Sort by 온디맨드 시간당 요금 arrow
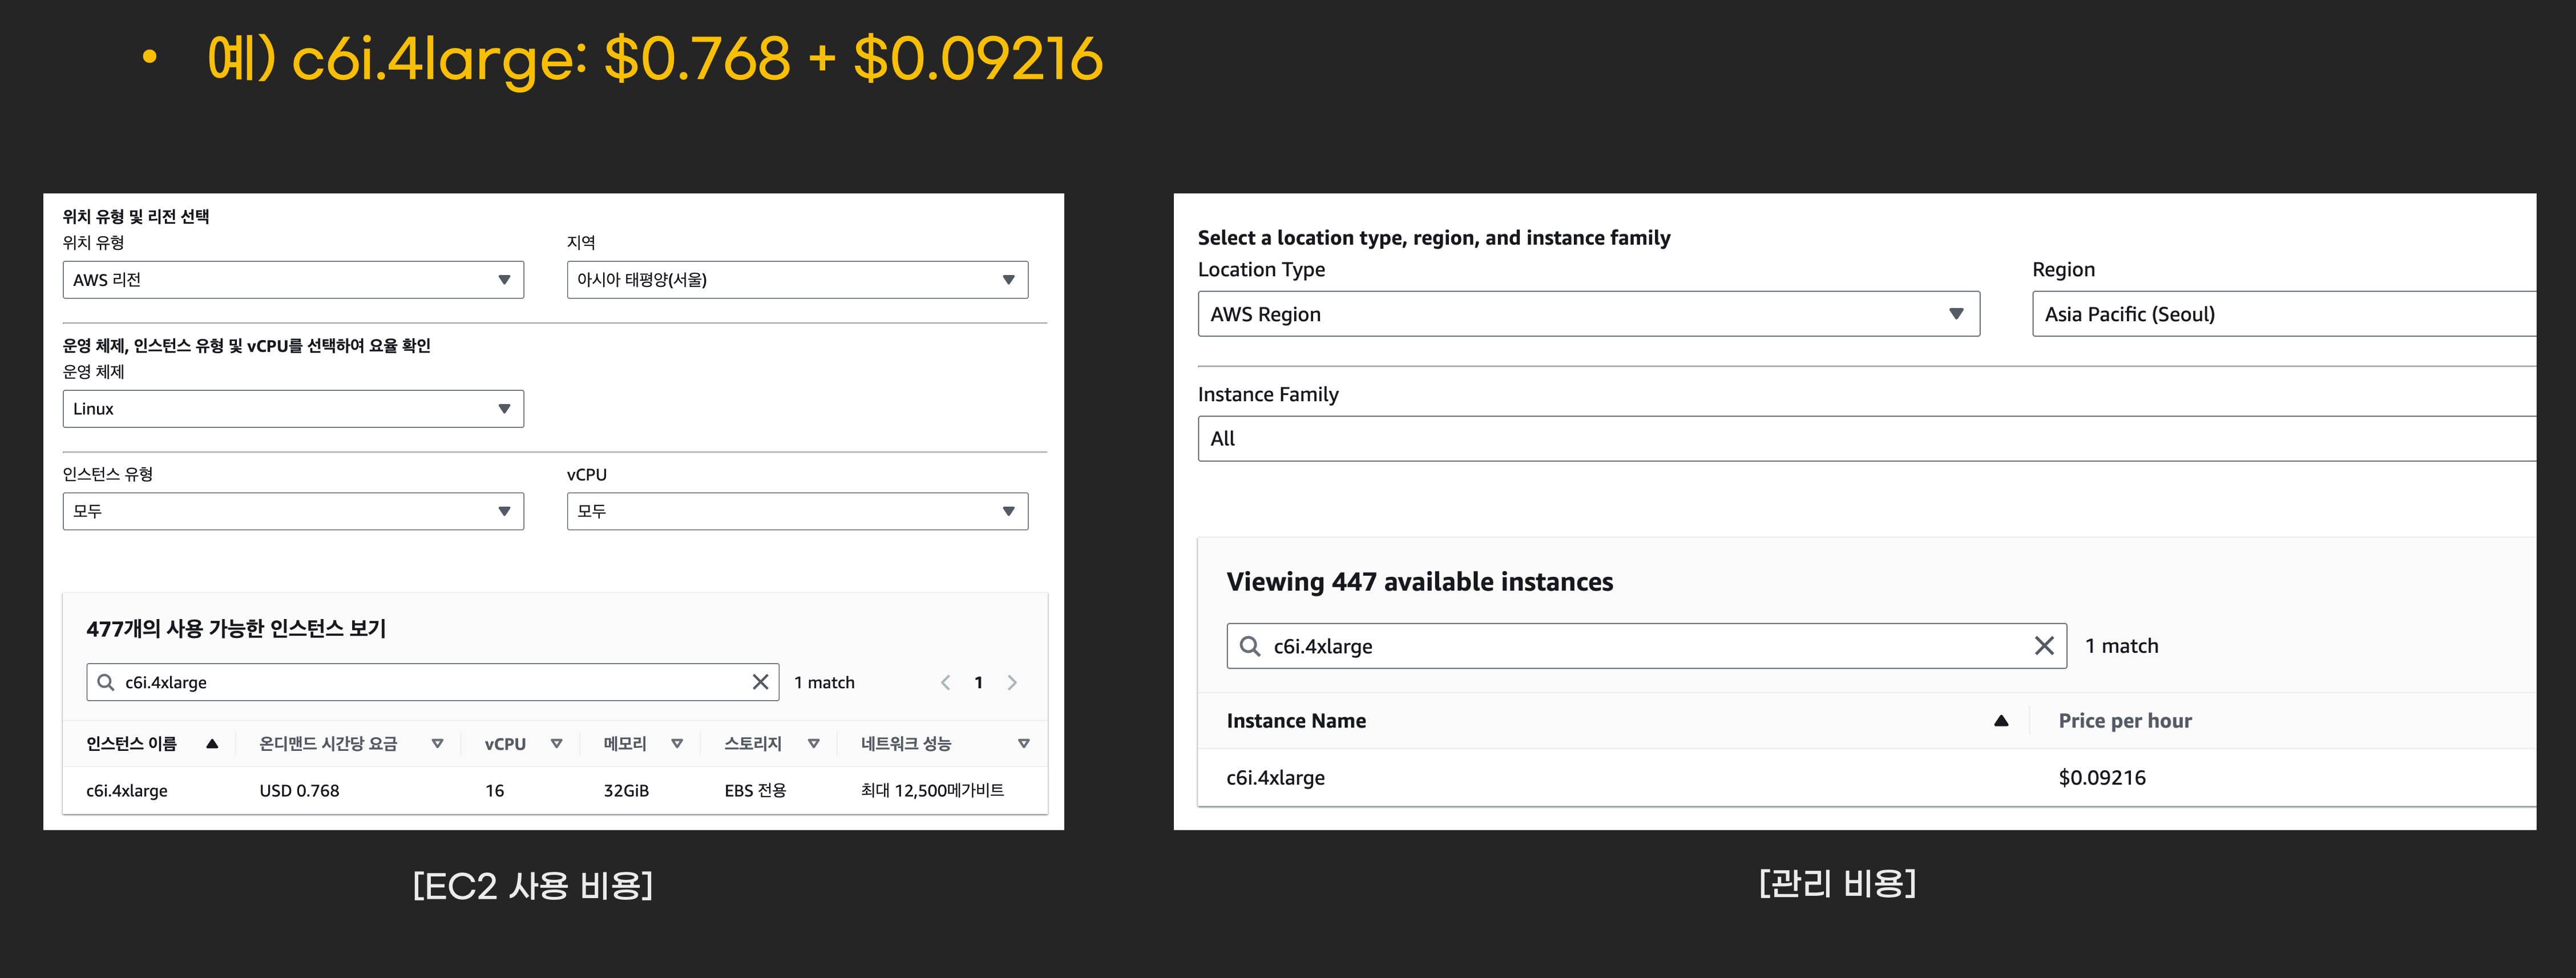The height and width of the screenshot is (978, 2576). click(437, 743)
